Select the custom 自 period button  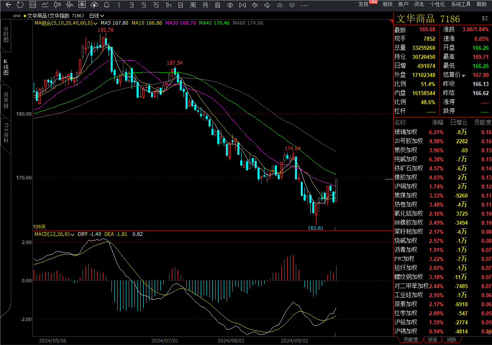coord(218,5)
